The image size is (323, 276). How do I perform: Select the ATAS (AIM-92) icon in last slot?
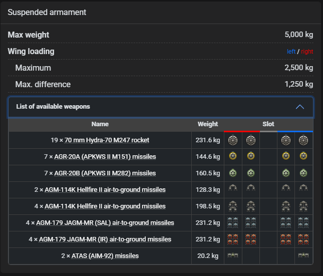(303, 255)
